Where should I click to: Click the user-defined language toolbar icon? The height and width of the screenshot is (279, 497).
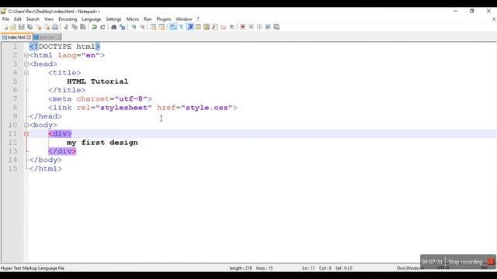[198, 27]
